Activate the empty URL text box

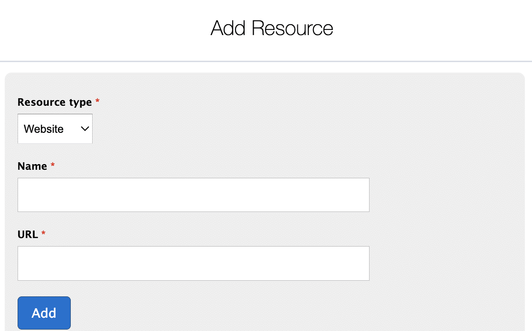point(193,263)
